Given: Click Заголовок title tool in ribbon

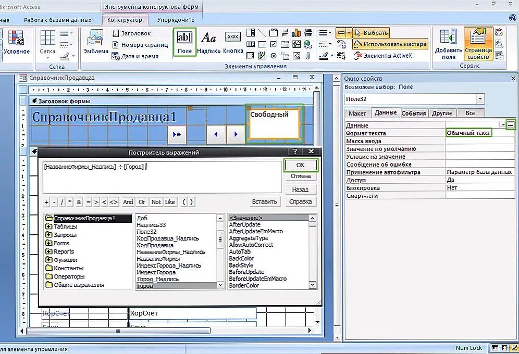Looking at the screenshot, I should tap(131, 33).
